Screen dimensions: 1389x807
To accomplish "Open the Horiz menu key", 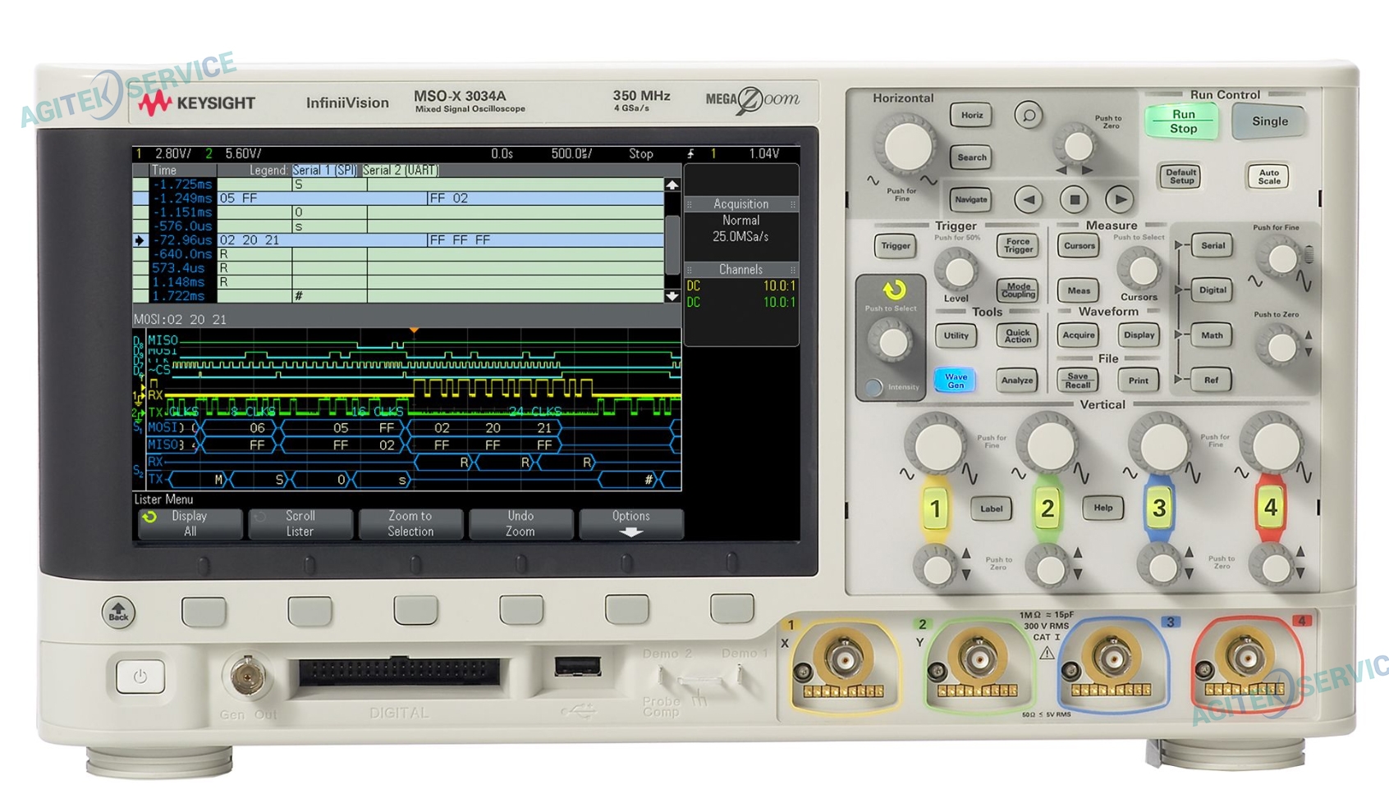I will (x=972, y=116).
